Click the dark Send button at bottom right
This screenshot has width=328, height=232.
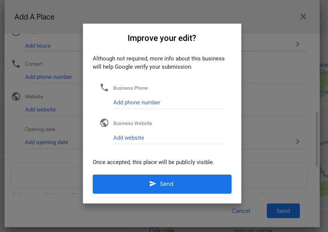click(x=283, y=211)
